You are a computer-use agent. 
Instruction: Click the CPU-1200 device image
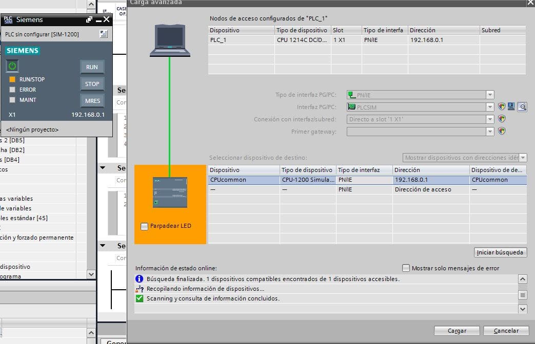(x=170, y=192)
